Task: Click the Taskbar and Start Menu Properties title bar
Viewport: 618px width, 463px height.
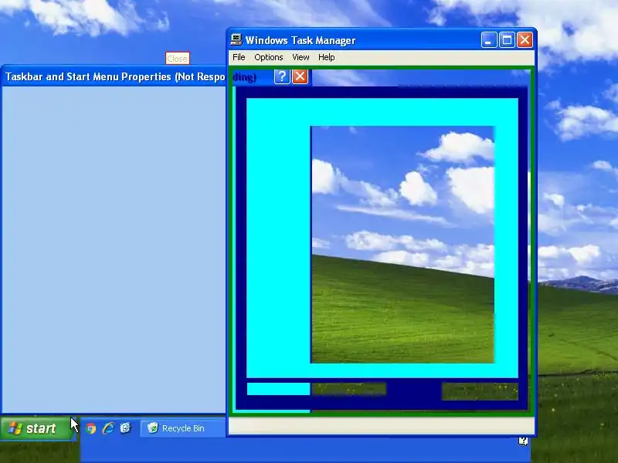Action: pos(114,76)
